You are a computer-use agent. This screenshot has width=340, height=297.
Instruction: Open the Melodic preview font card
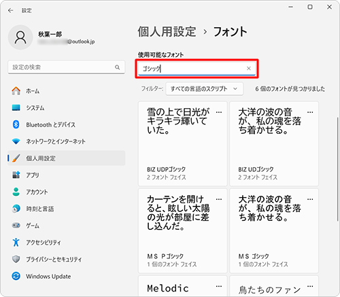click(183, 286)
